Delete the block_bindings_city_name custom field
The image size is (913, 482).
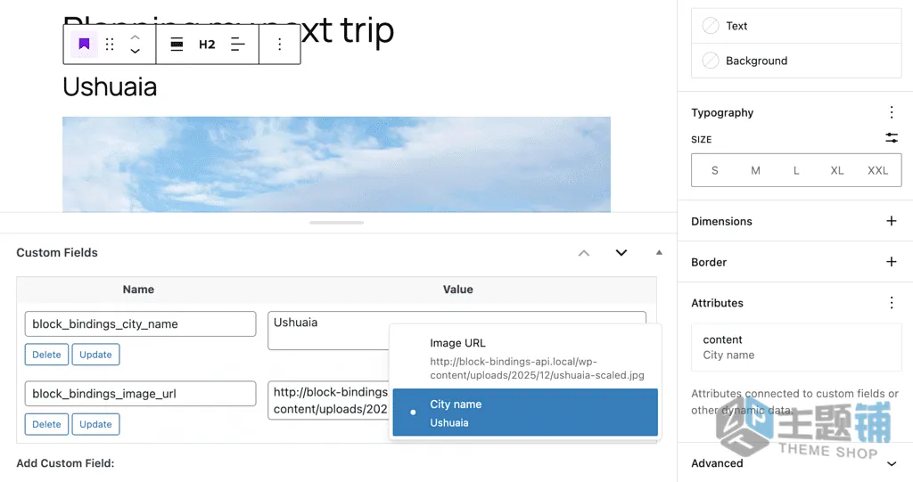tap(46, 355)
